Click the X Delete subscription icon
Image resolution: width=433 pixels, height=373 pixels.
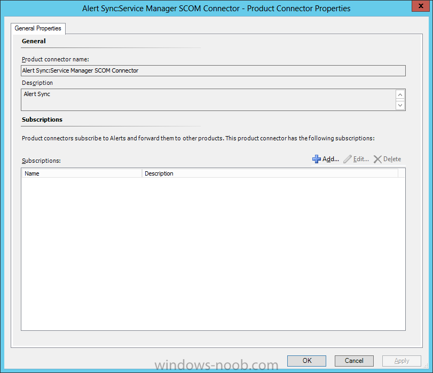point(377,159)
